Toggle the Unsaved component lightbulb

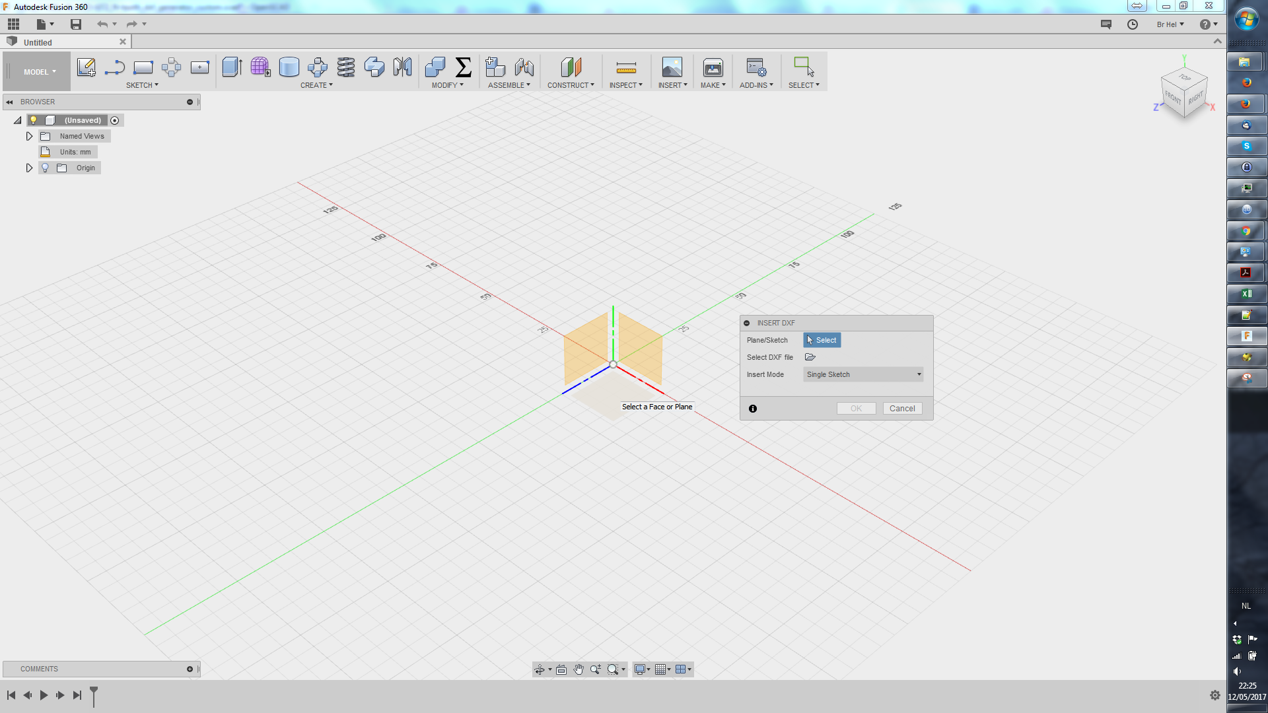click(33, 120)
